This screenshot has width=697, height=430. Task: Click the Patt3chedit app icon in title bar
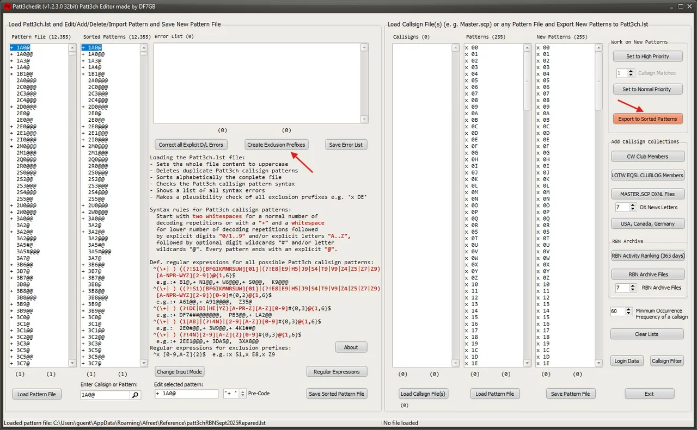(x=6, y=5)
